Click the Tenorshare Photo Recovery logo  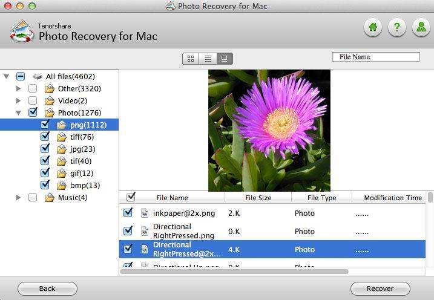[22, 31]
